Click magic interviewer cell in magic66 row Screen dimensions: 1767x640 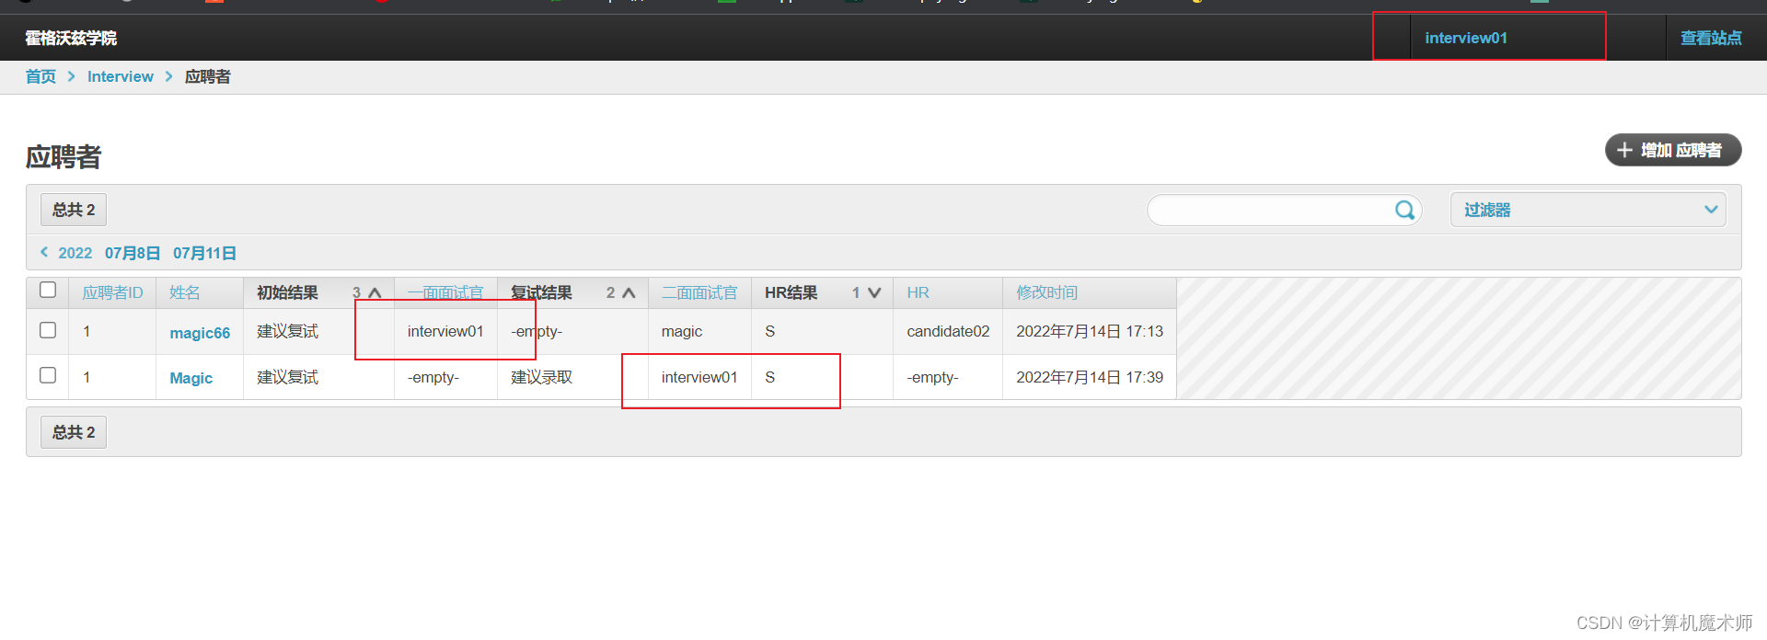[x=682, y=331]
